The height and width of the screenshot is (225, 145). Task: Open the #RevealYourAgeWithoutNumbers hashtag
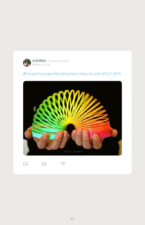pyautogui.click(x=51, y=74)
